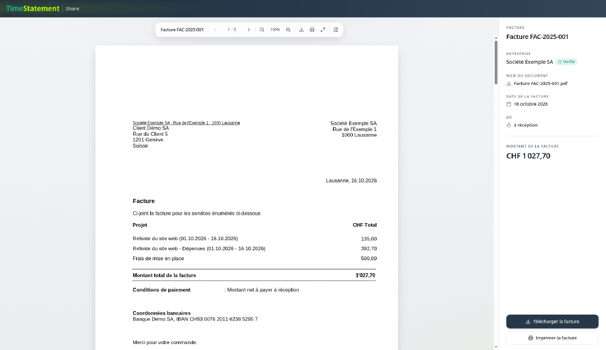The image size is (606, 350).
Task: Go to the previous PDF page
Action: pyautogui.click(x=215, y=30)
